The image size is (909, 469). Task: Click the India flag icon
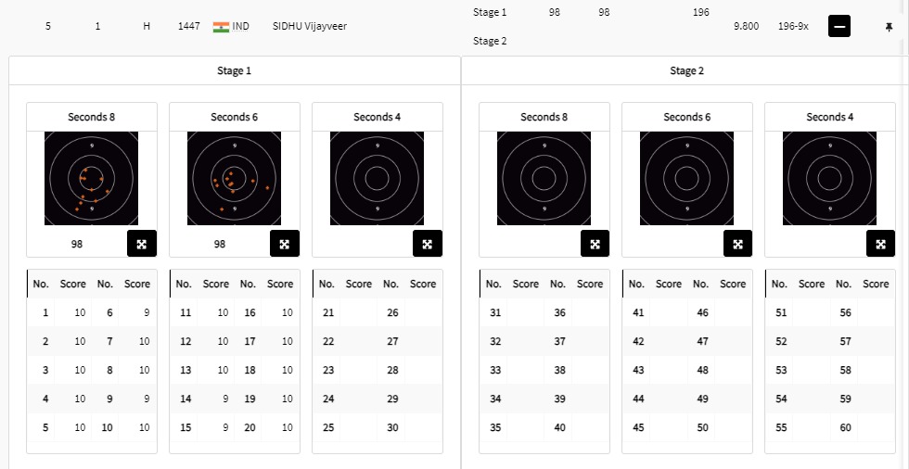(221, 27)
